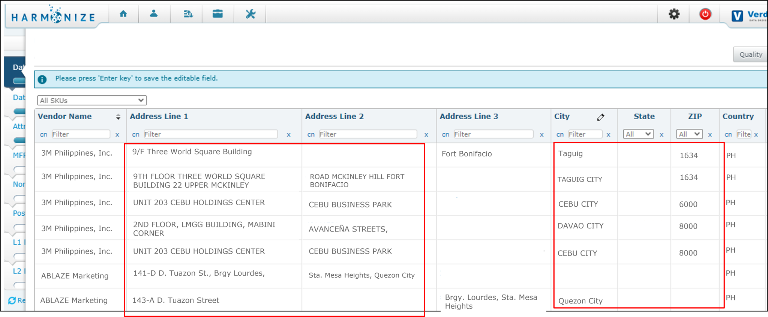
Task: Clear the Address Line 1 filter
Action: click(x=288, y=135)
